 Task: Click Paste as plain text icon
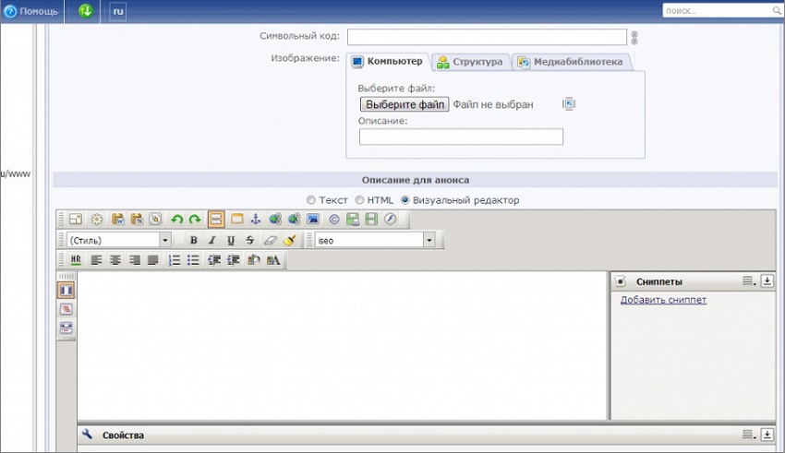pos(136,219)
